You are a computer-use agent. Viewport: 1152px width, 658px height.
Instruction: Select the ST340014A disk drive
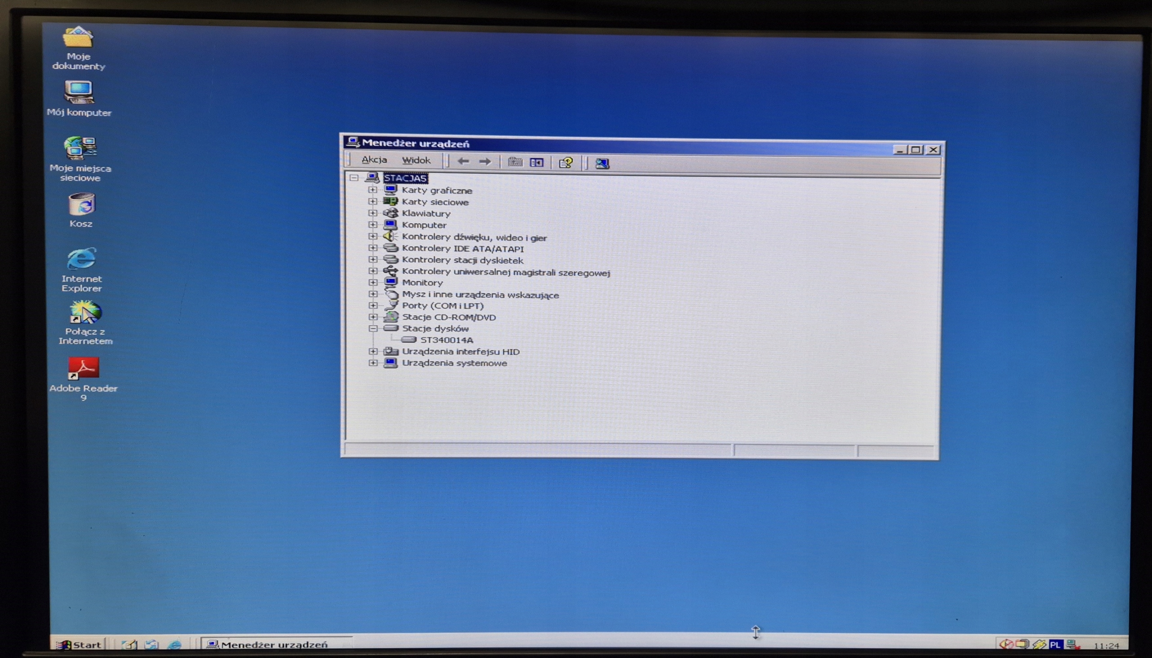pos(446,340)
